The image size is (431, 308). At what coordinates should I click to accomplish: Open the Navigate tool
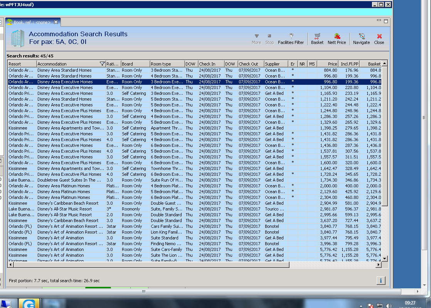tap(362, 39)
